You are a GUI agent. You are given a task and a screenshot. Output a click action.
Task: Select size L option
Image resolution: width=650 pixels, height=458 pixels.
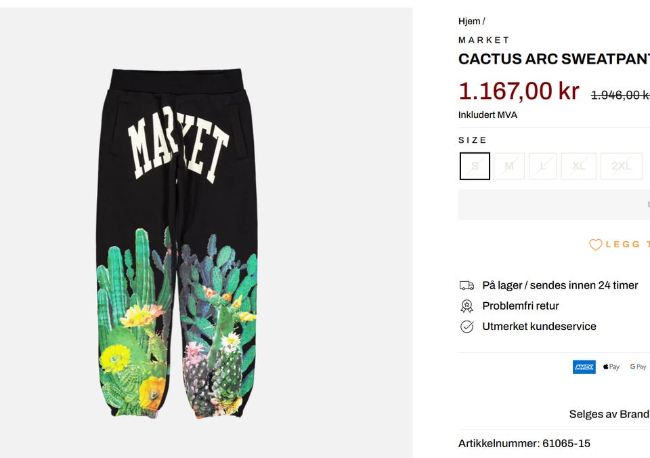tap(542, 166)
